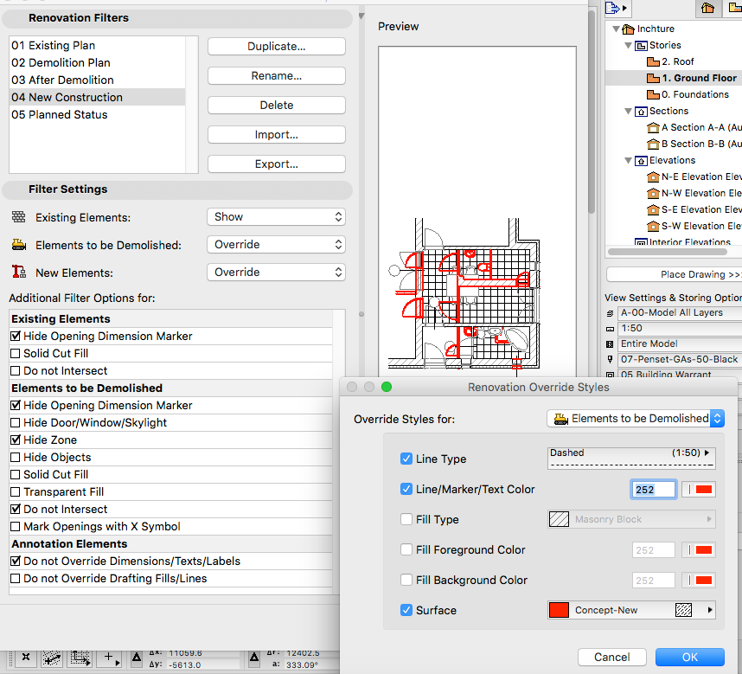Viewport: 742px width, 674px height.
Task: Click the Stories folder icon
Action: (641, 46)
